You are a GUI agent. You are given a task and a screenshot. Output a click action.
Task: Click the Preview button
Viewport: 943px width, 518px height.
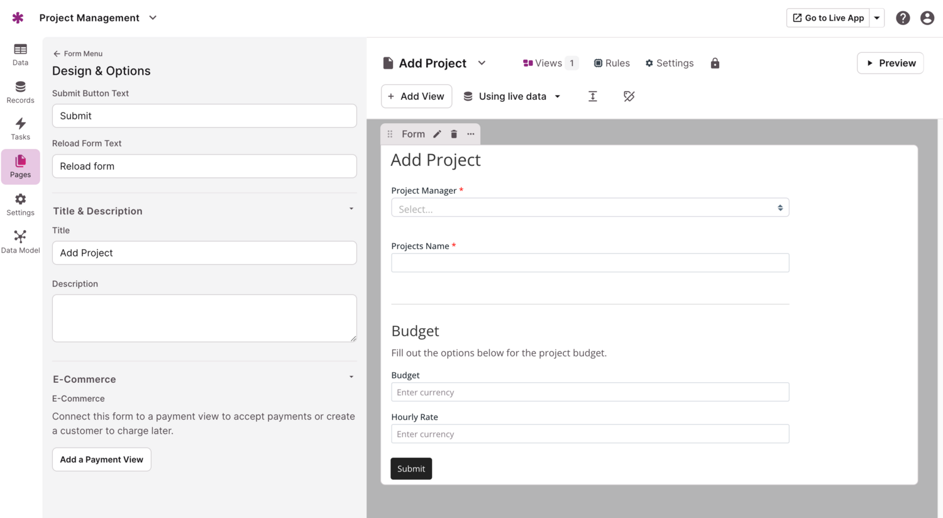point(890,63)
